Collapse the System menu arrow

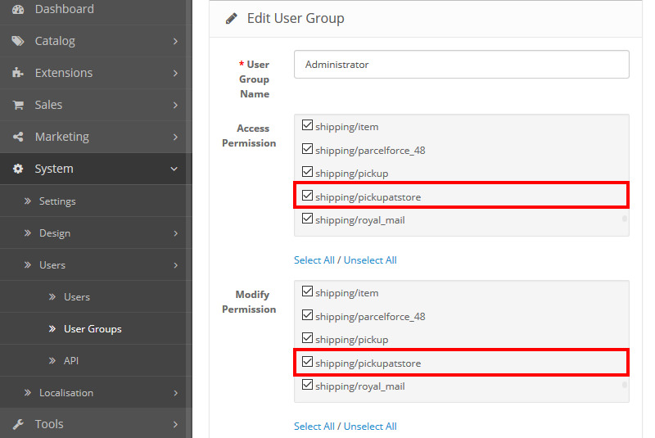click(x=174, y=169)
